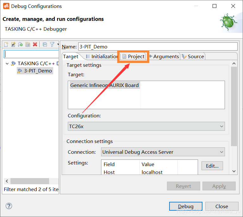The height and width of the screenshot is (217, 243).
Task: Switch to the Arguments tab
Action: [164, 57]
